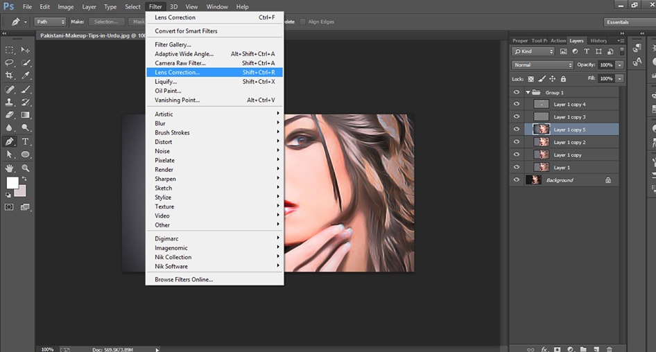
Task: Toggle visibility of Layer 1 copy 4
Action: 516,104
